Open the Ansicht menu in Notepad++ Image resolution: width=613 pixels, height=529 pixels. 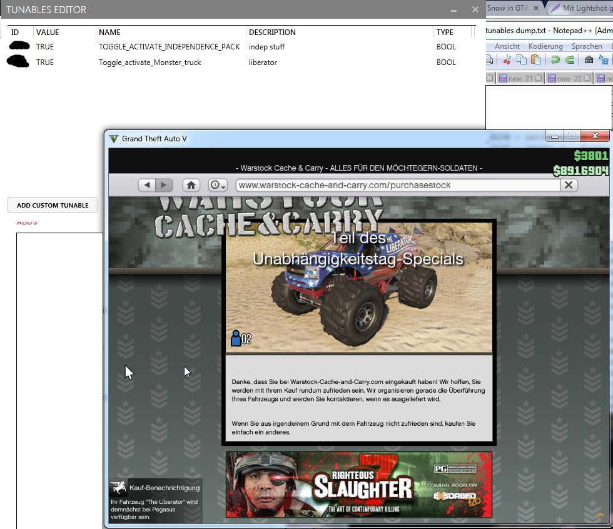[x=507, y=46]
